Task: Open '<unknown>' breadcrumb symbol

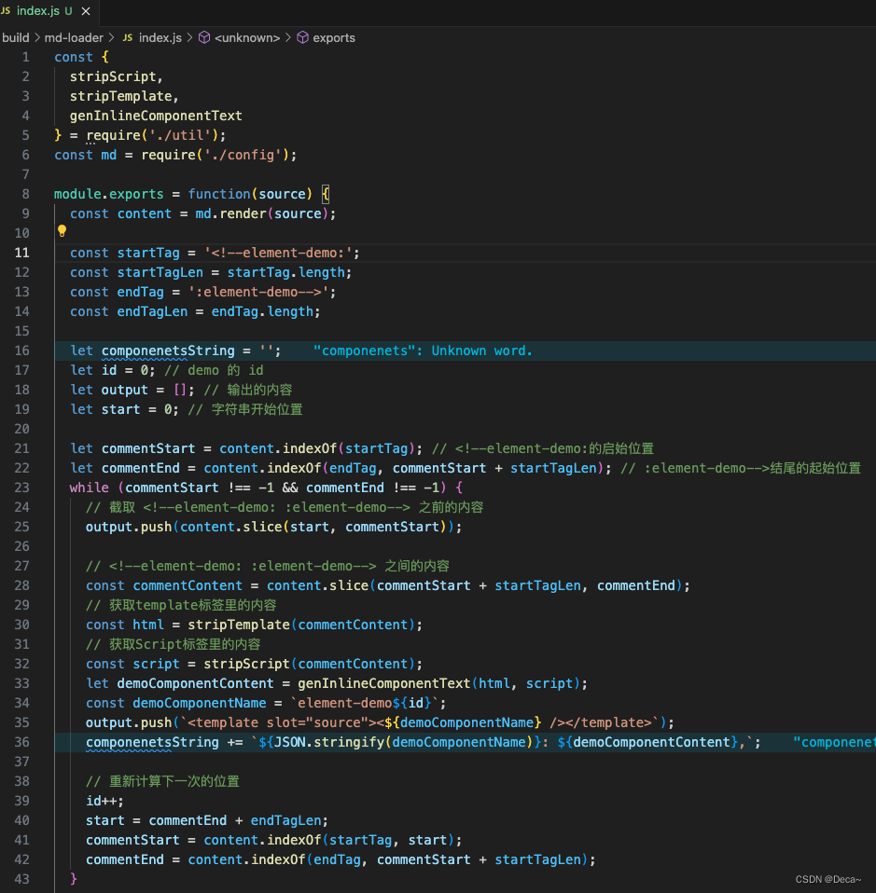Action: (x=247, y=37)
